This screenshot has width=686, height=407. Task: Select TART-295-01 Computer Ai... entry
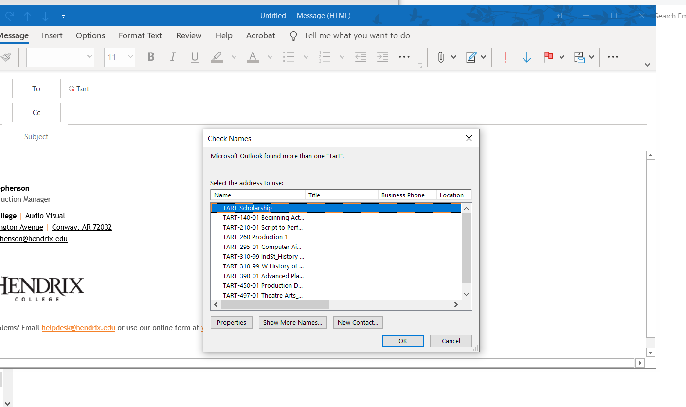336,247
